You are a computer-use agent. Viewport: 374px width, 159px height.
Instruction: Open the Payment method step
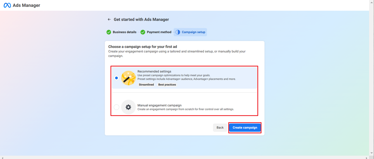156,32
